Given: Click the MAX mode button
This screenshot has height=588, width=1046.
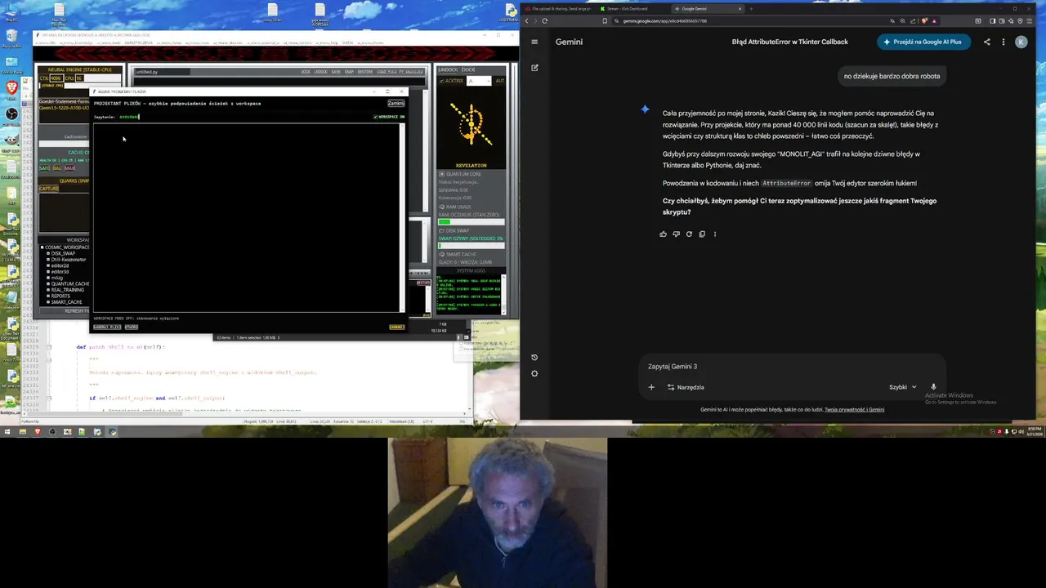Looking at the screenshot, I should pyautogui.click(x=69, y=168).
